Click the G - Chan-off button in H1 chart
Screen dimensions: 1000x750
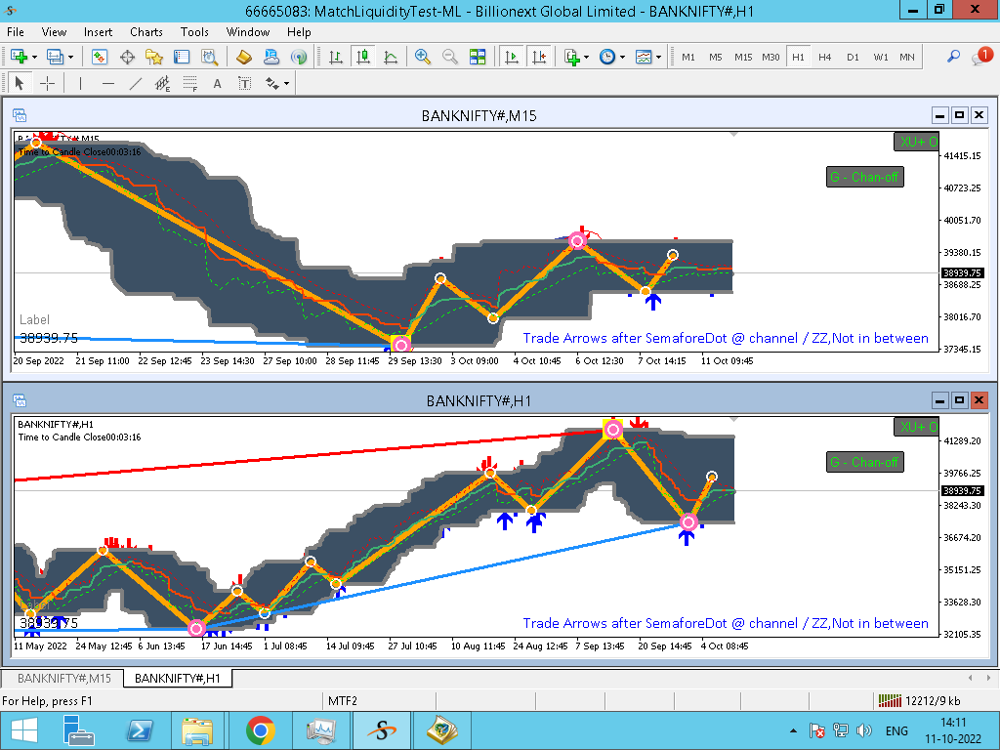(865, 462)
